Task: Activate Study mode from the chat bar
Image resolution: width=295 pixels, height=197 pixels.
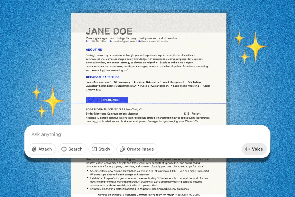Action: coord(101,149)
